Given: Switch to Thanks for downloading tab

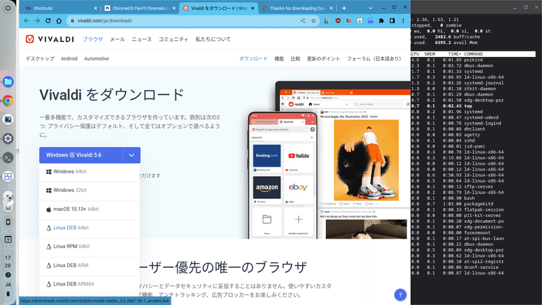Looking at the screenshot, I should (297, 8).
